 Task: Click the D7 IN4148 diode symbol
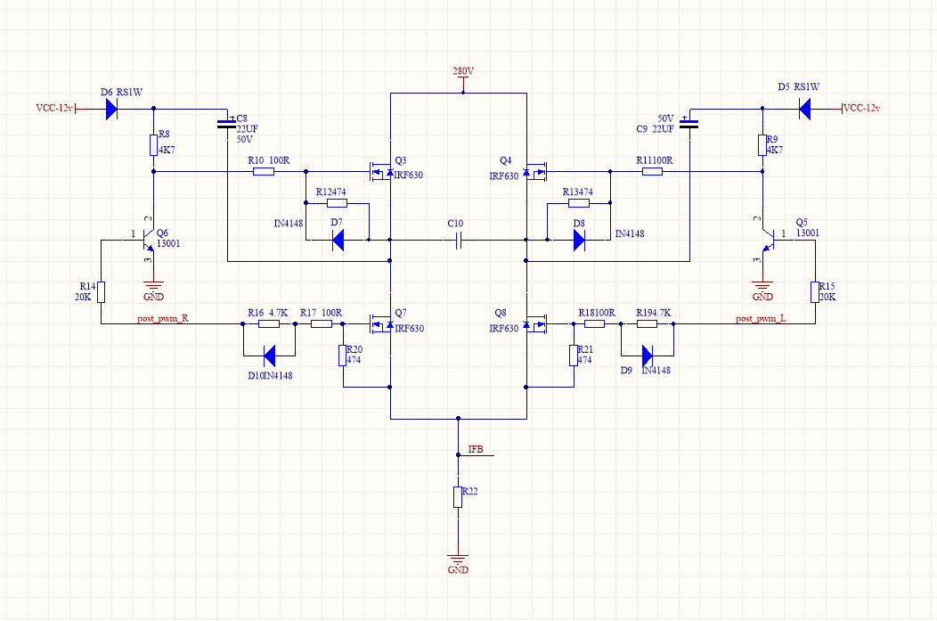[338, 240]
